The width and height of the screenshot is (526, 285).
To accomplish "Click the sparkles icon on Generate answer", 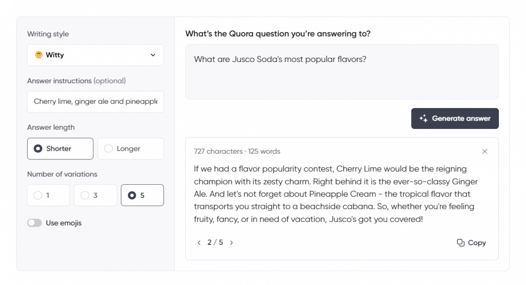I will [424, 118].
